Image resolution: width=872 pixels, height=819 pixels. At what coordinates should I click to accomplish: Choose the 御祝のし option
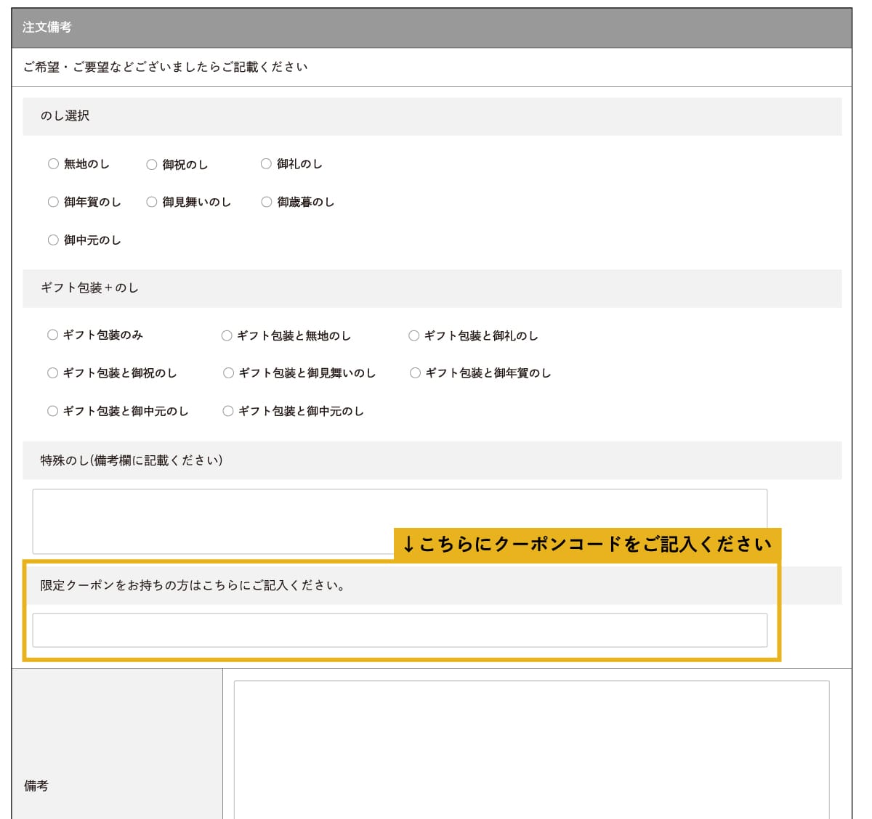(x=152, y=165)
